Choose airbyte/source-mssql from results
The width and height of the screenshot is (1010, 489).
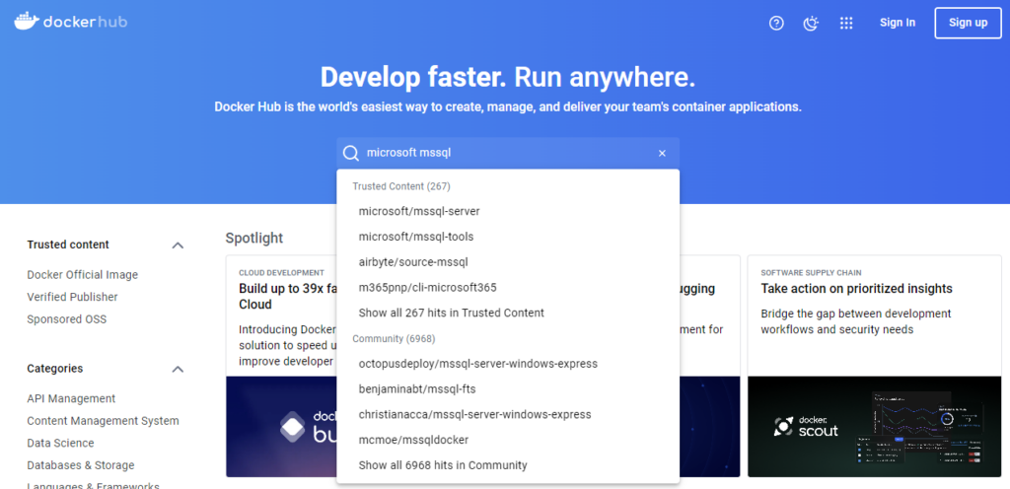point(413,262)
